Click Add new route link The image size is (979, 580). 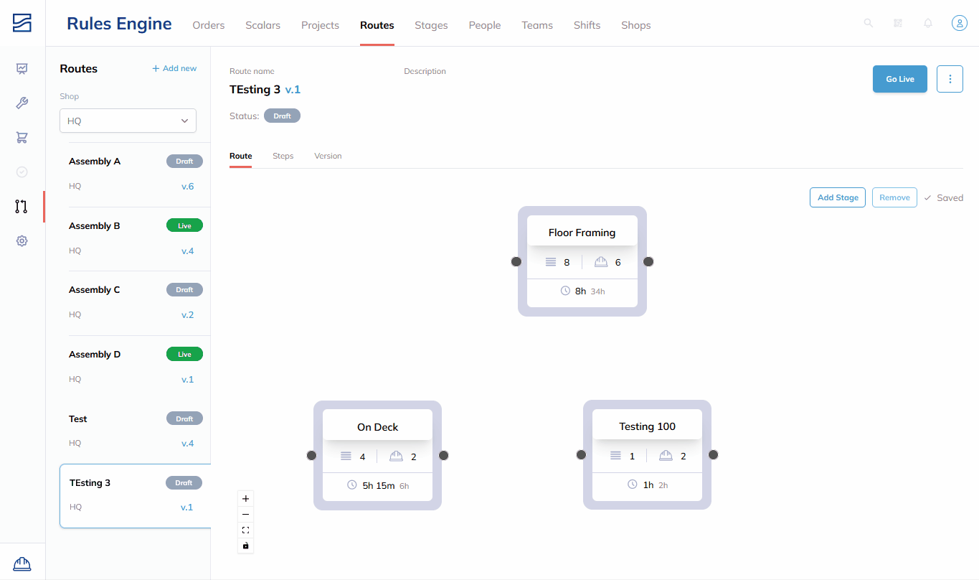[x=174, y=68]
